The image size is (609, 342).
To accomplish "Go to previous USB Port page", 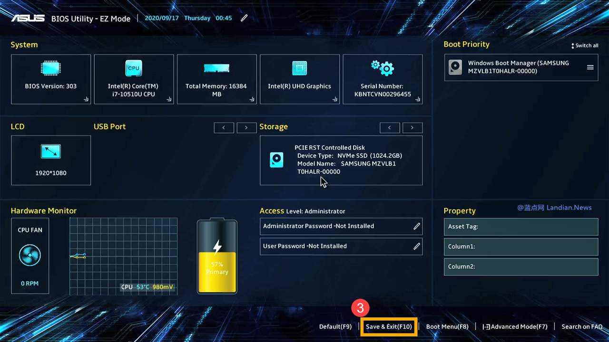I will tap(224, 127).
